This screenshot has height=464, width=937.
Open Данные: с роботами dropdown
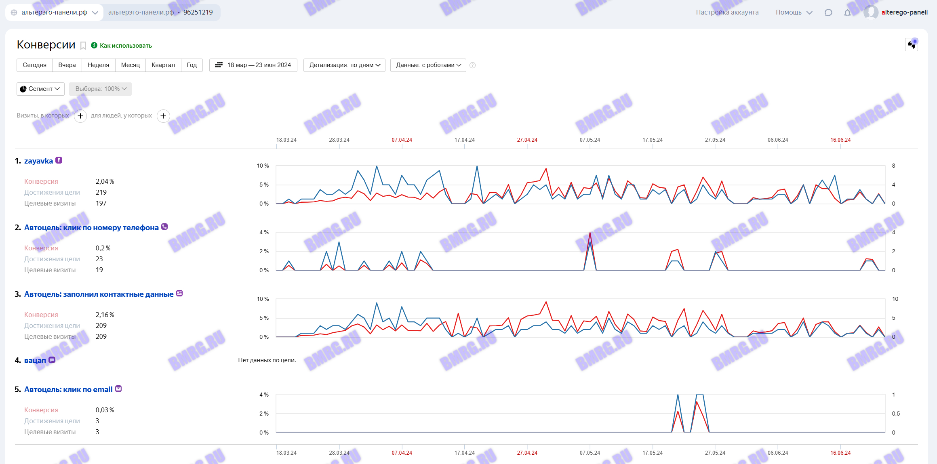428,65
